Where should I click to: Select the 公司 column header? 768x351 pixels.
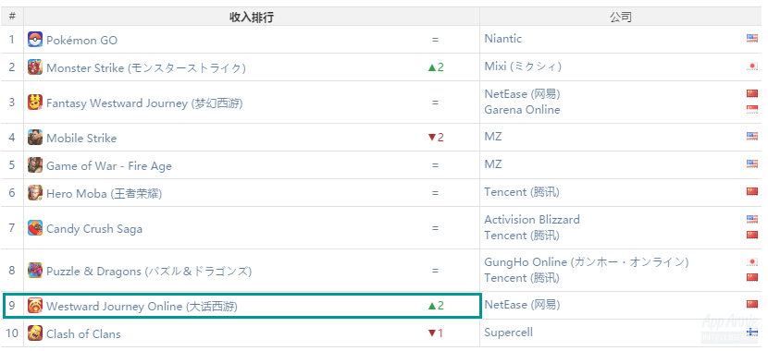pyautogui.click(x=621, y=18)
